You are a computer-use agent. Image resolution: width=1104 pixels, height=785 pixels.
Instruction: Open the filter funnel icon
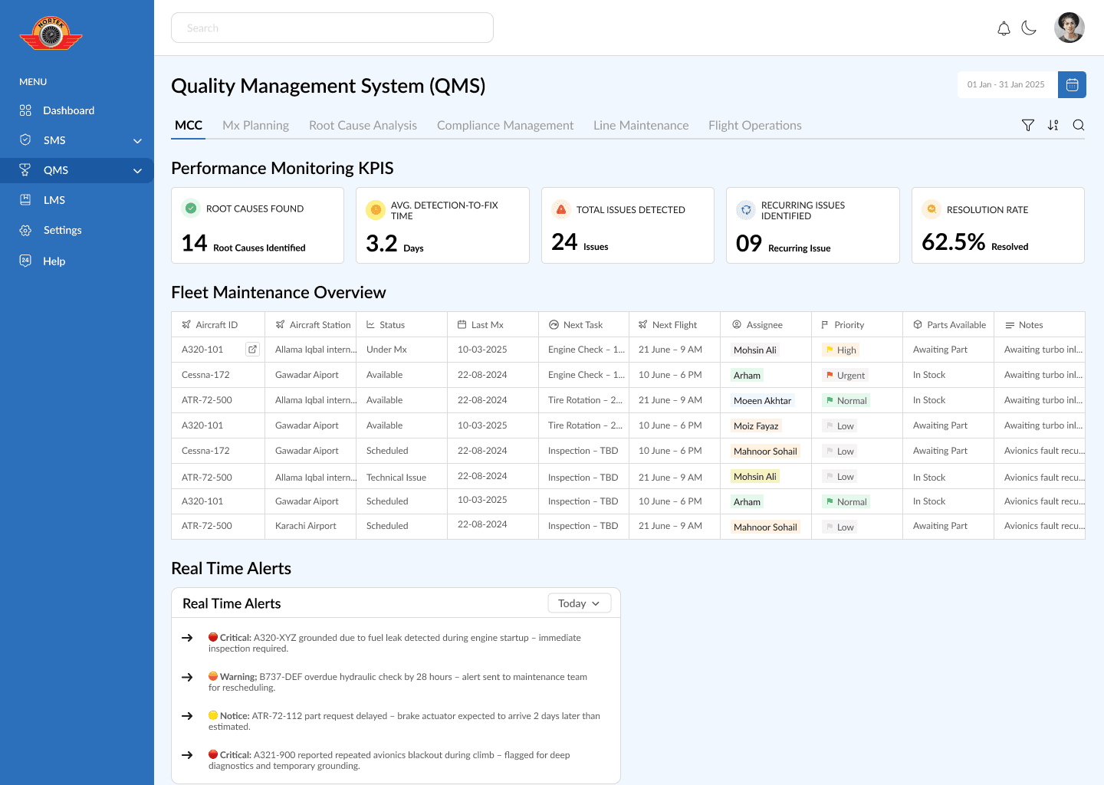click(x=1028, y=125)
